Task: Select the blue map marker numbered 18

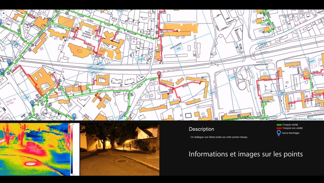Action: 32,103
